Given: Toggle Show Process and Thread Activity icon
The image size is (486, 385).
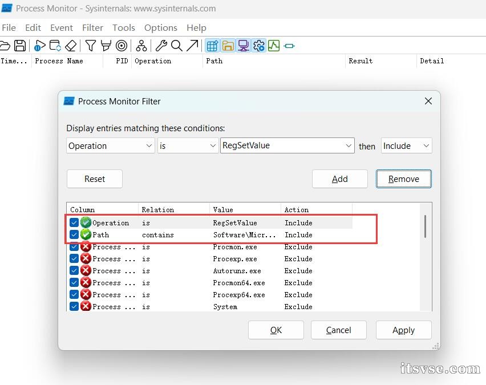Looking at the screenshot, I should tap(259, 46).
